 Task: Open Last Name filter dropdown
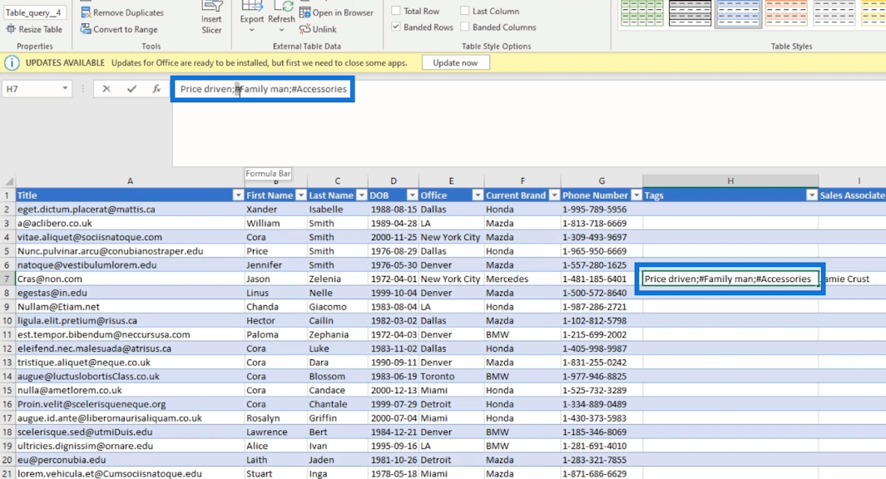[362, 195]
